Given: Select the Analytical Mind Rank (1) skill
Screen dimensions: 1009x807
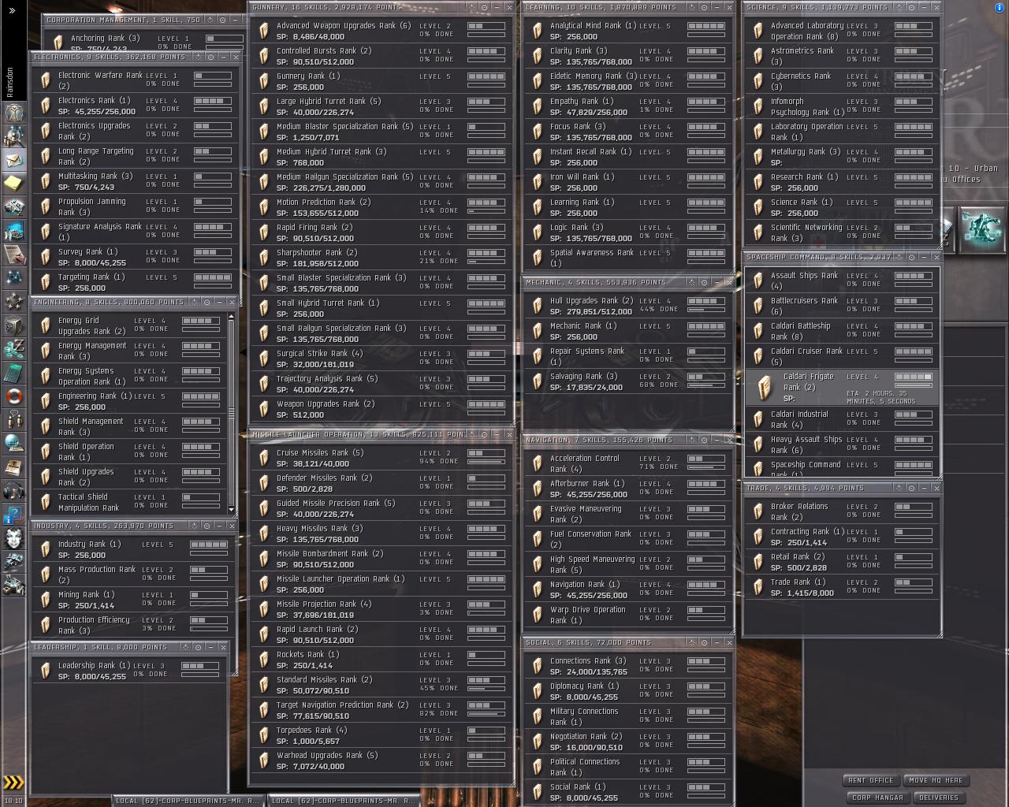Looking at the screenshot, I should (628, 31).
